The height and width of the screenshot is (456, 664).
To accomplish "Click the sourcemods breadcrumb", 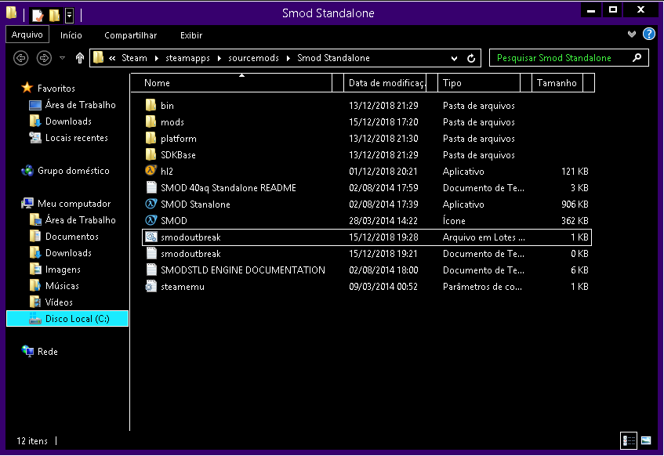I will pyautogui.click(x=253, y=58).
